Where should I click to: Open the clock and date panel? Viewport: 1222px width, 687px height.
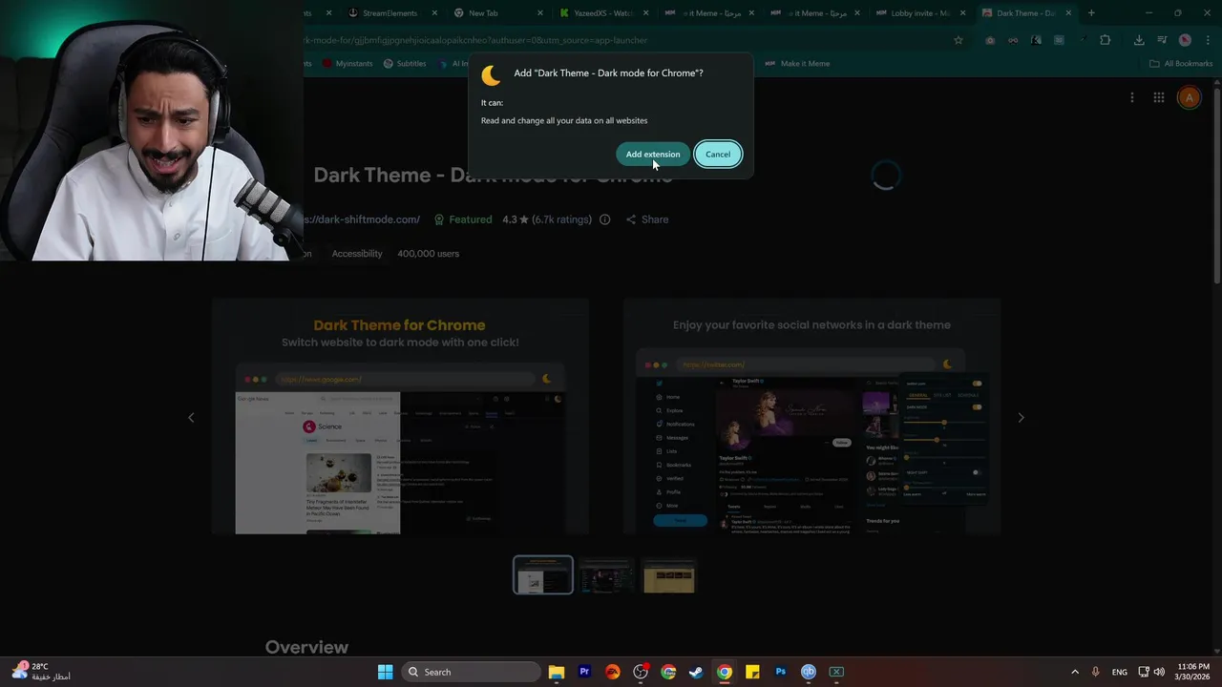[x=1193, y=672]
